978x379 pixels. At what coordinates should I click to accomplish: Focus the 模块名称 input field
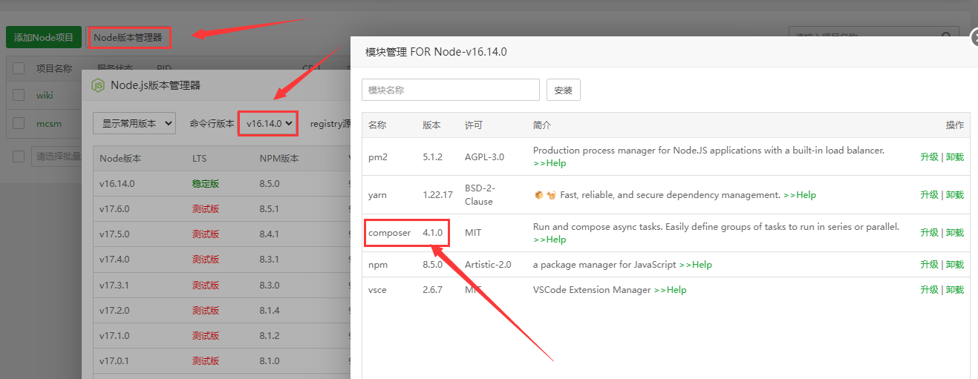point(451,90)
